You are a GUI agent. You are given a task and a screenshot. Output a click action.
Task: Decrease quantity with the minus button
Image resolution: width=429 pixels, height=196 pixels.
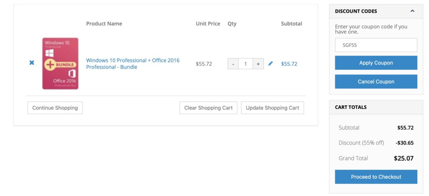pyautogui.click(x=233, y=64)
